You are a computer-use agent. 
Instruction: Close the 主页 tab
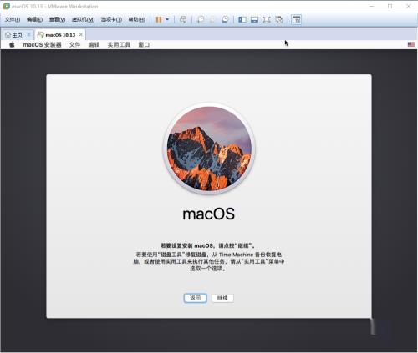click(x=28, y=34)
